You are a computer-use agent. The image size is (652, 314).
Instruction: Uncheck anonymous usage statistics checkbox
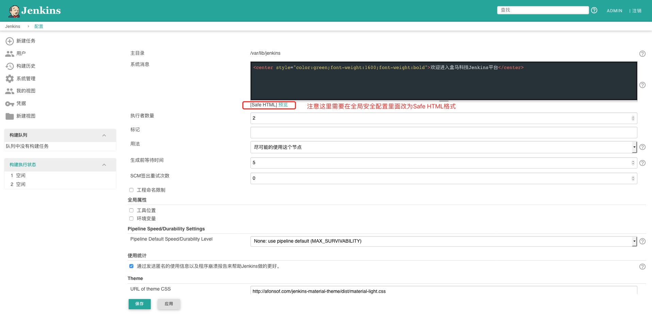click(131, 266)
